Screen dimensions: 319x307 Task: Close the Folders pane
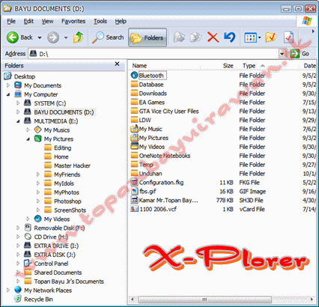click(x=117, y=64)
